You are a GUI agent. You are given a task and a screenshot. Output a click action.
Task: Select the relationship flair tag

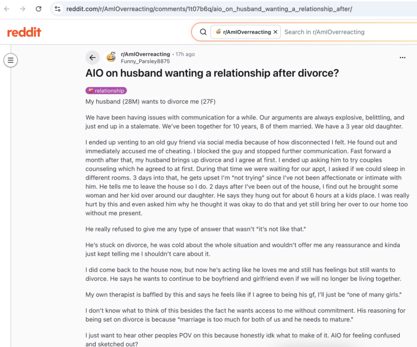(x=106, y=90)
